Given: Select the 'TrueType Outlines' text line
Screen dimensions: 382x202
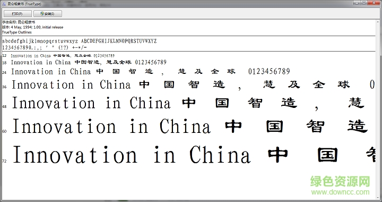Looking at the screenshot, I should tap(17, 32).
